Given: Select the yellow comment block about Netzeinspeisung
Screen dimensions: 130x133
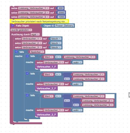Looking at the screenshot, I should [39, 21].
